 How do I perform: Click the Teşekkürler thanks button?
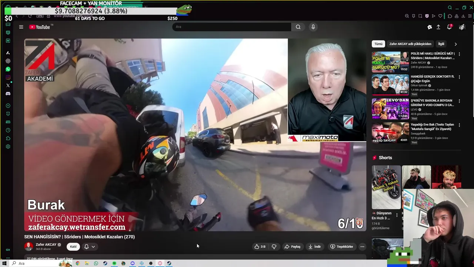[341, 247]
